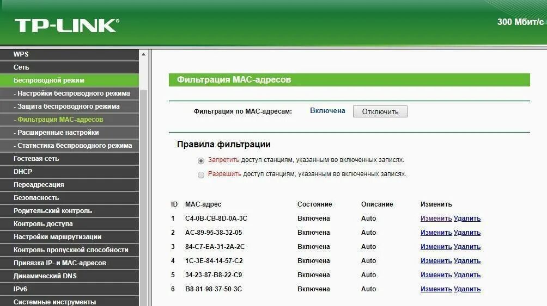Open Системные инструменты section
The height and width of the screenshot is (306, 547).
click(x=69, y=302)
